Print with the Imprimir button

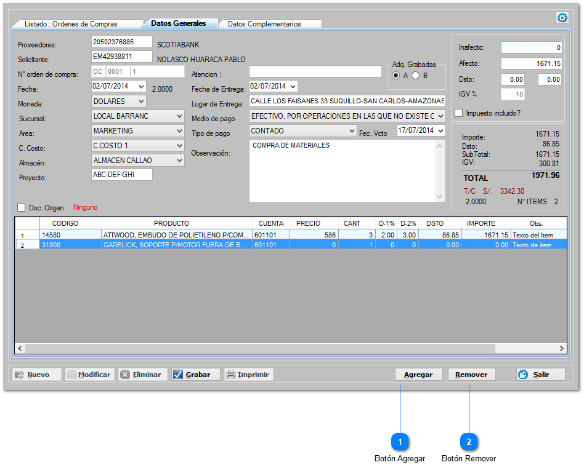click(x=249, y=375)
